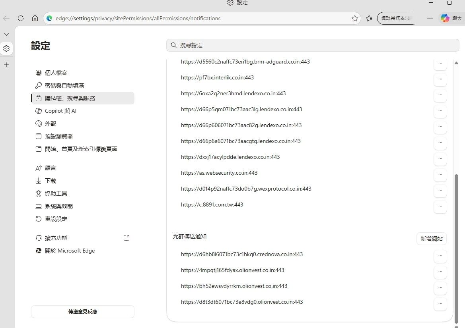Open more actions for d8t3dt6071bc73e8vdg0.olionvest.co.in

click(x=440, y=304)
